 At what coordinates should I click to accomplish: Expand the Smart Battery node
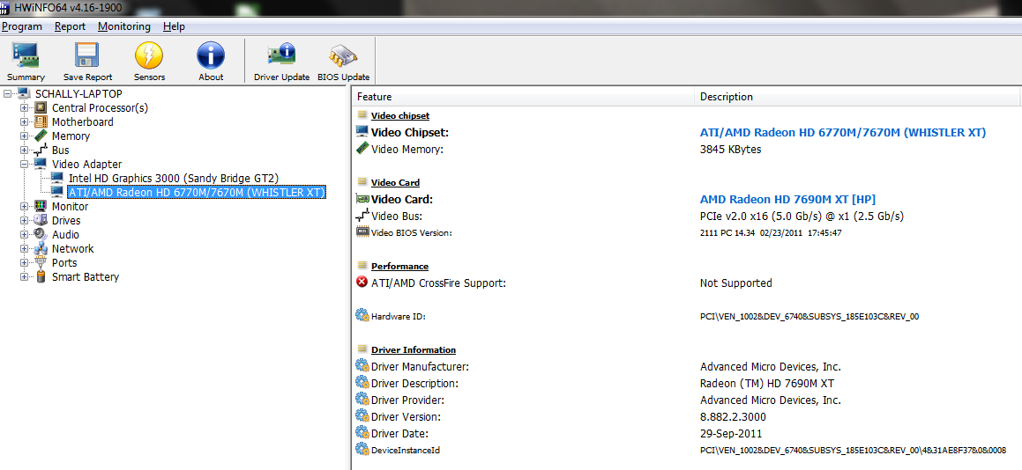pos(25,276)
